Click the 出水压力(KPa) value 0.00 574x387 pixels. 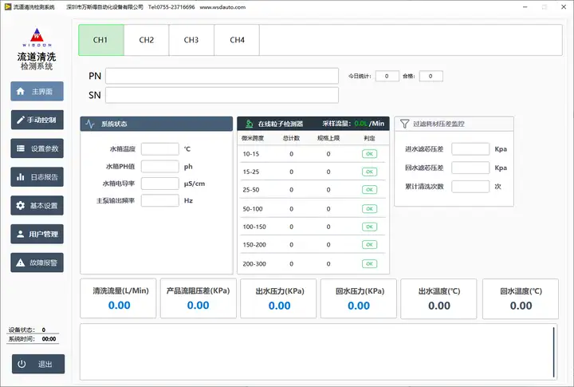279,306
